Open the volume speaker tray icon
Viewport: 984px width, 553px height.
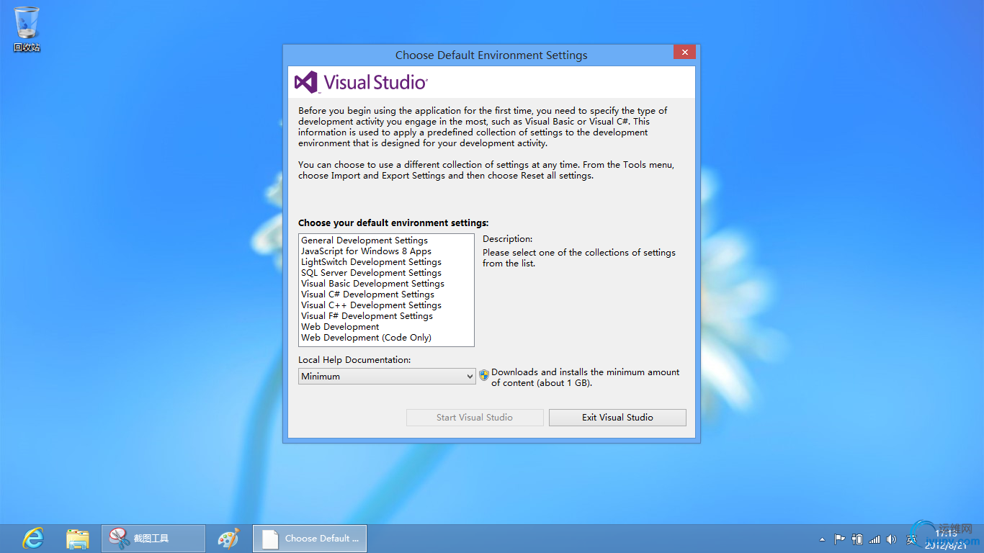point(892,539)
